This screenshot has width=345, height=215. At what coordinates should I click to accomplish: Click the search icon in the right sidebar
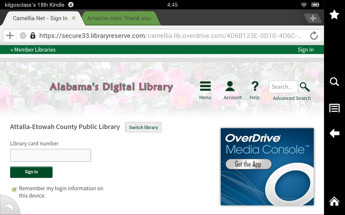tap(334, 82)
